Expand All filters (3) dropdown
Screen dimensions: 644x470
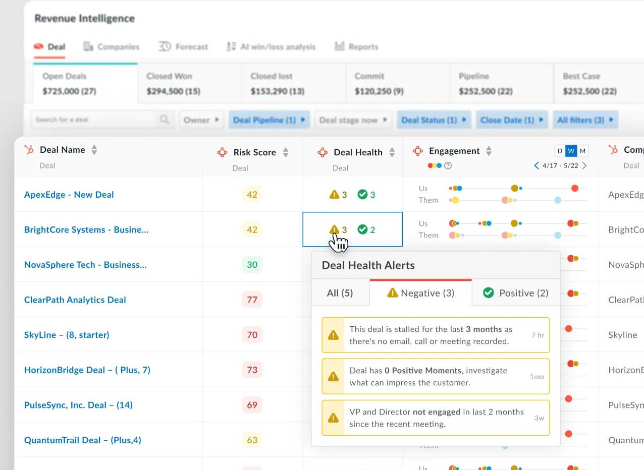click(585, 120)
